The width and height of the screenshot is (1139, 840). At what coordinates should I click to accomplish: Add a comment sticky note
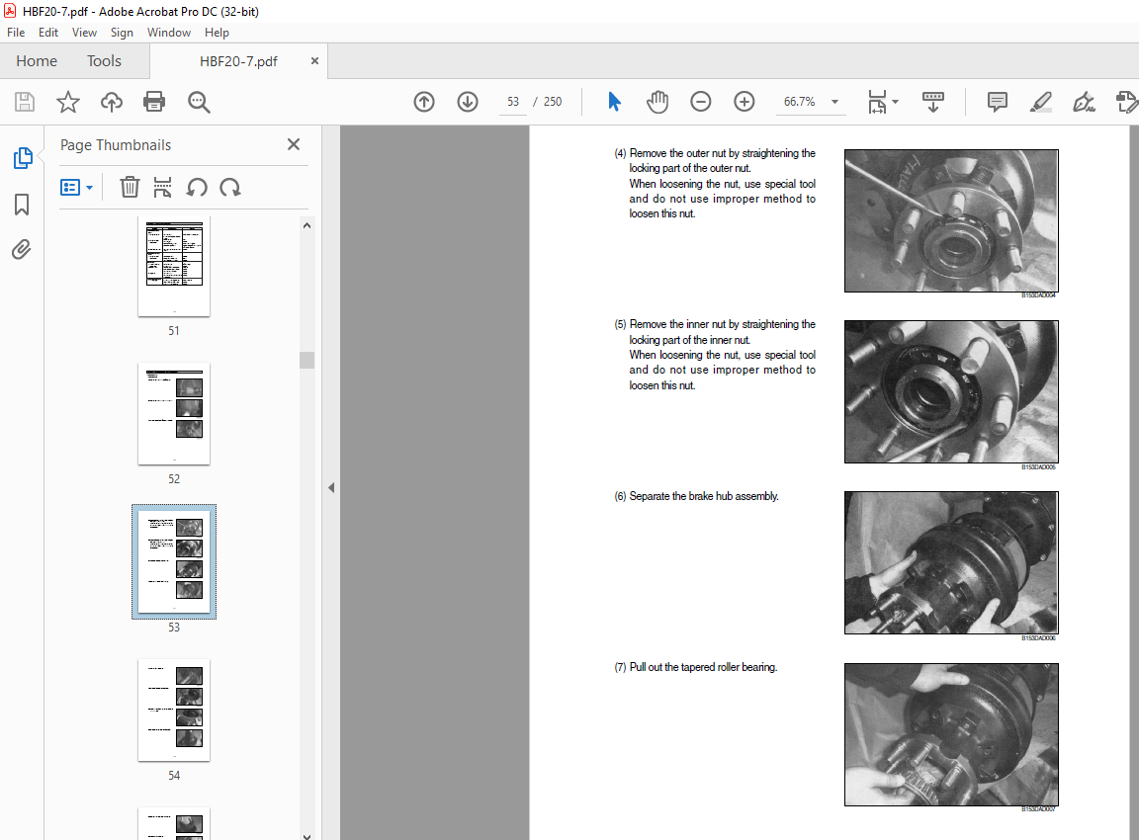point(998,102)
